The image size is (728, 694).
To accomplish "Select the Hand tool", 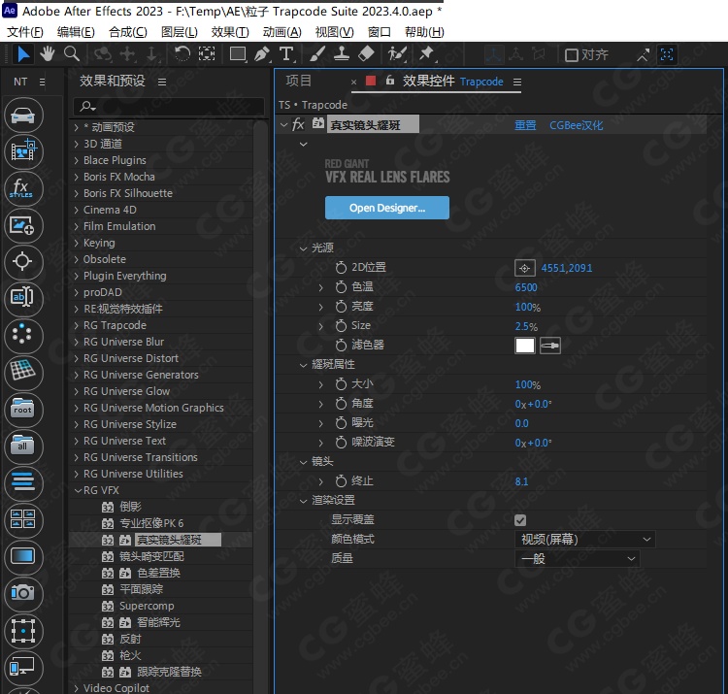I will (47, 54).
